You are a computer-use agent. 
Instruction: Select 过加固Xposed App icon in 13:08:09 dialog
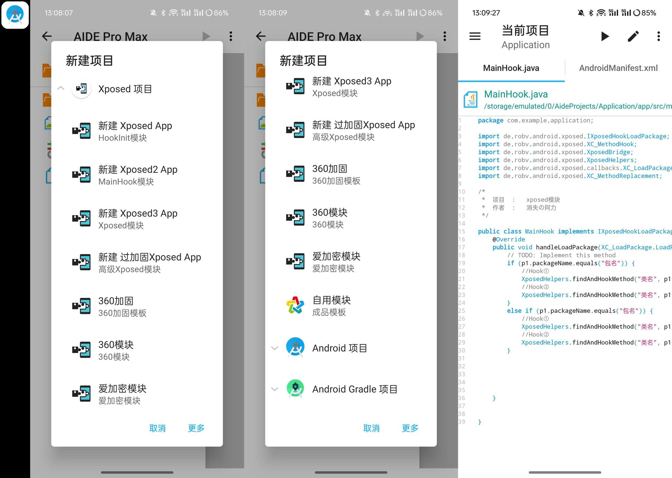point(295,130)
